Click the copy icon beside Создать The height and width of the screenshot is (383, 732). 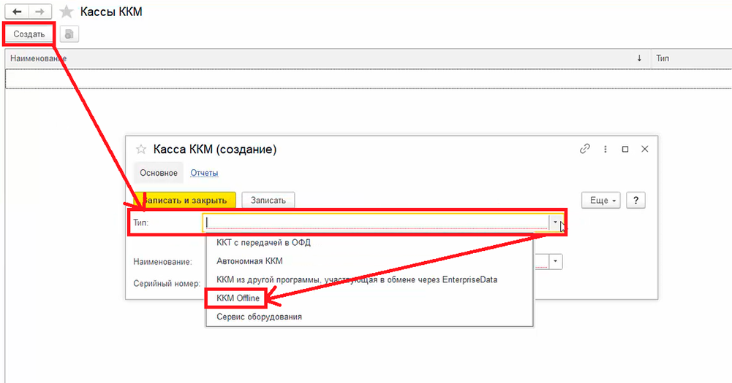point(69,34)
